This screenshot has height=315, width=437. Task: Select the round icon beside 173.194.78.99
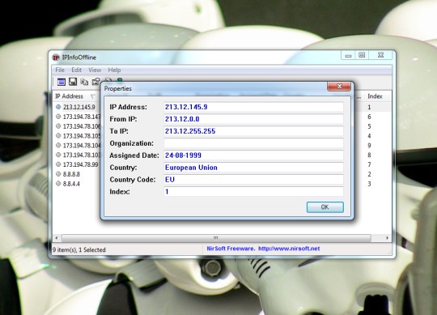pos(58,164)
